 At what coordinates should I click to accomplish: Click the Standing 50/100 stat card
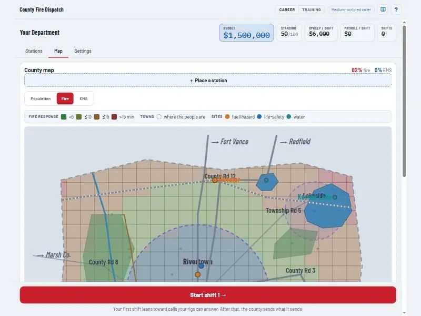[289, 33]
